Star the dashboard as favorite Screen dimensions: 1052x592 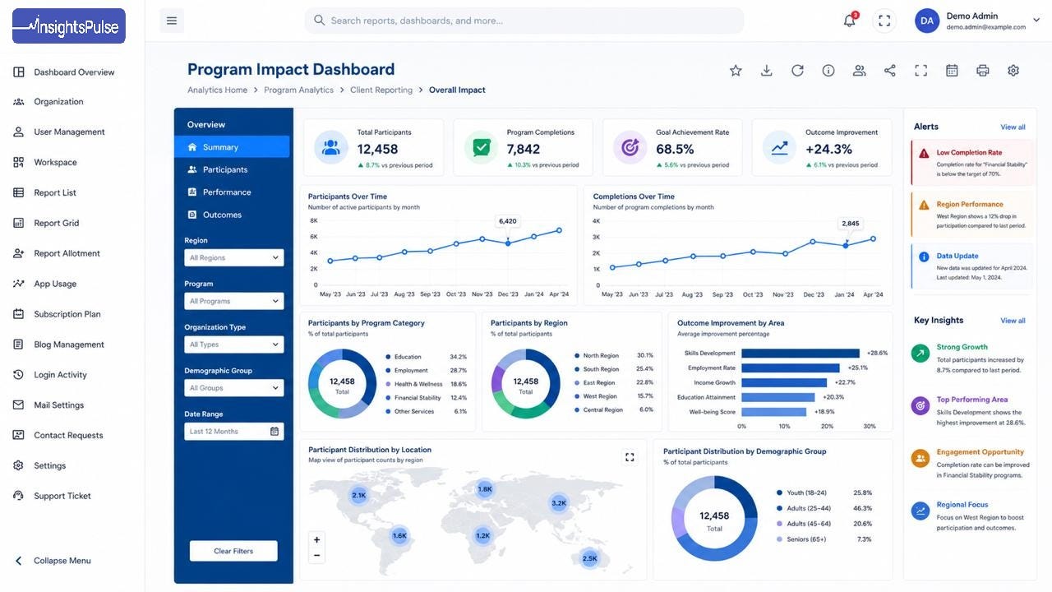pos(736,71)
